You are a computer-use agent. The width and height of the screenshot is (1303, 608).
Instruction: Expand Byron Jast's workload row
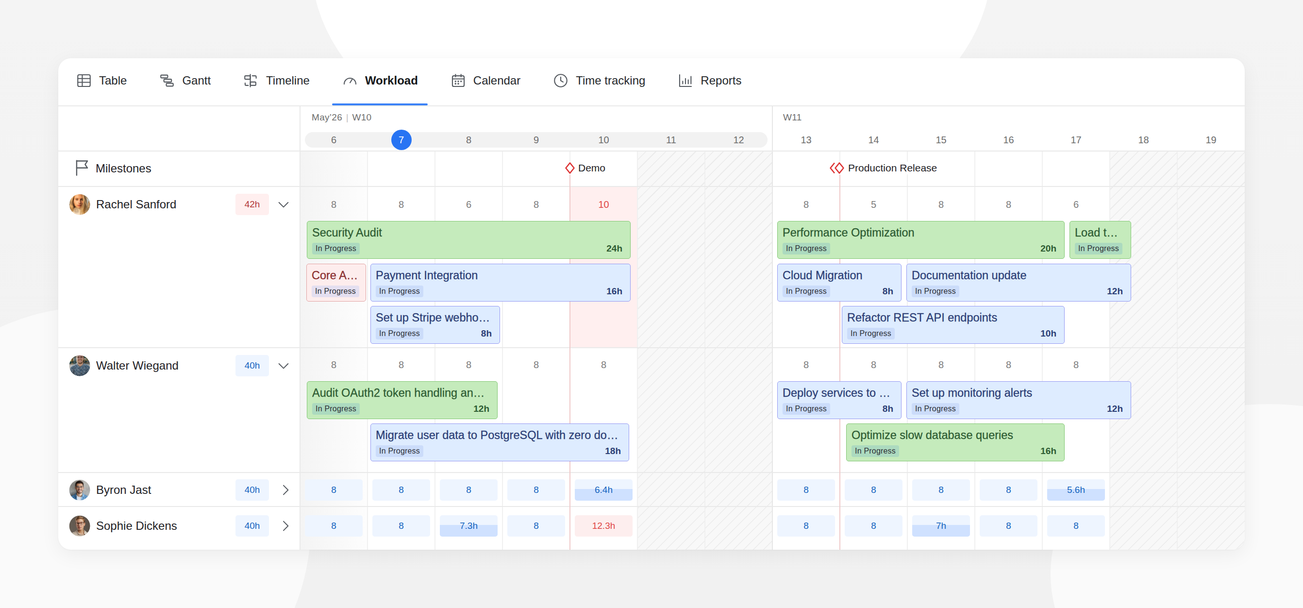(x=285, y=490)
